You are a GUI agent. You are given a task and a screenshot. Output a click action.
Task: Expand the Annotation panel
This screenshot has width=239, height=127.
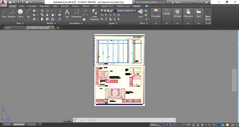tap(76, 23)
